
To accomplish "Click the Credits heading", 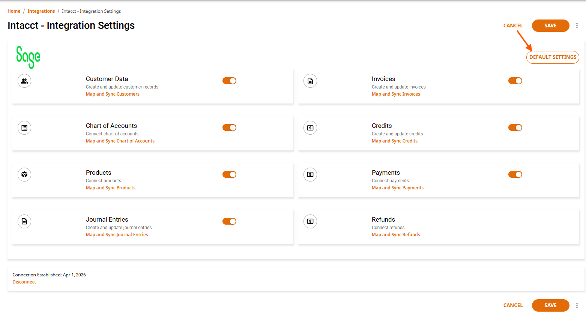I will point(382,126).
